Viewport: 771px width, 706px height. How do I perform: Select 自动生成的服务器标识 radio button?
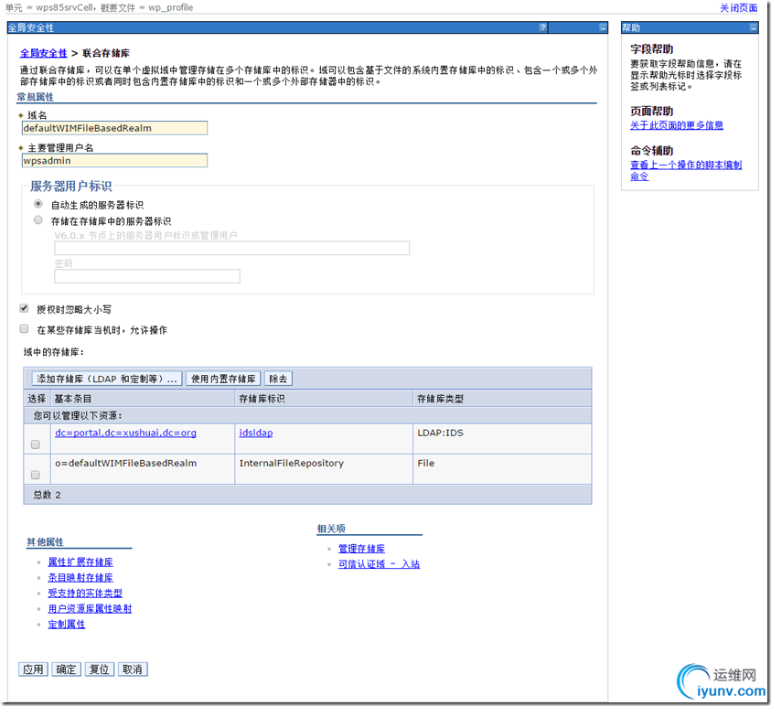point(37,204)
